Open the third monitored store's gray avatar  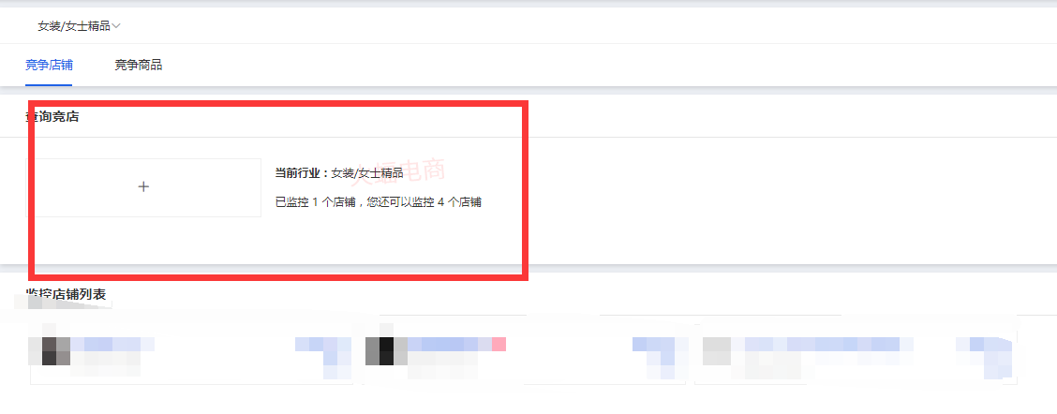click(x=717, y=351)
